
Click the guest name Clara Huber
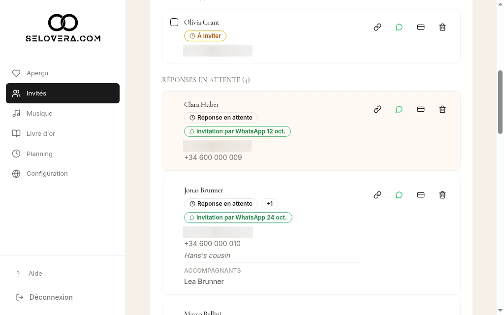click(x=201, y=104)
